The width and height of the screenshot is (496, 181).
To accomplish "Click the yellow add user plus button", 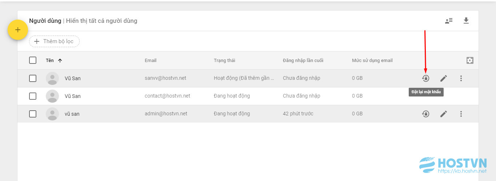I will click(x=18, y=30).
